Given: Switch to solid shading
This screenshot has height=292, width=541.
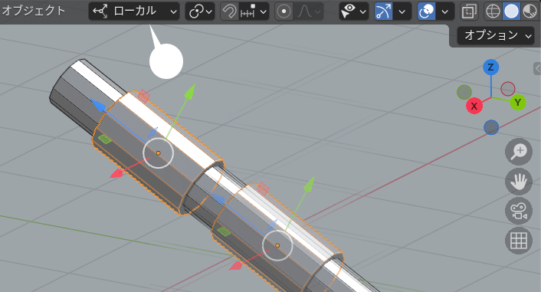Looking at the screenshot, I should pyautogui.click(x=511, y=11).
